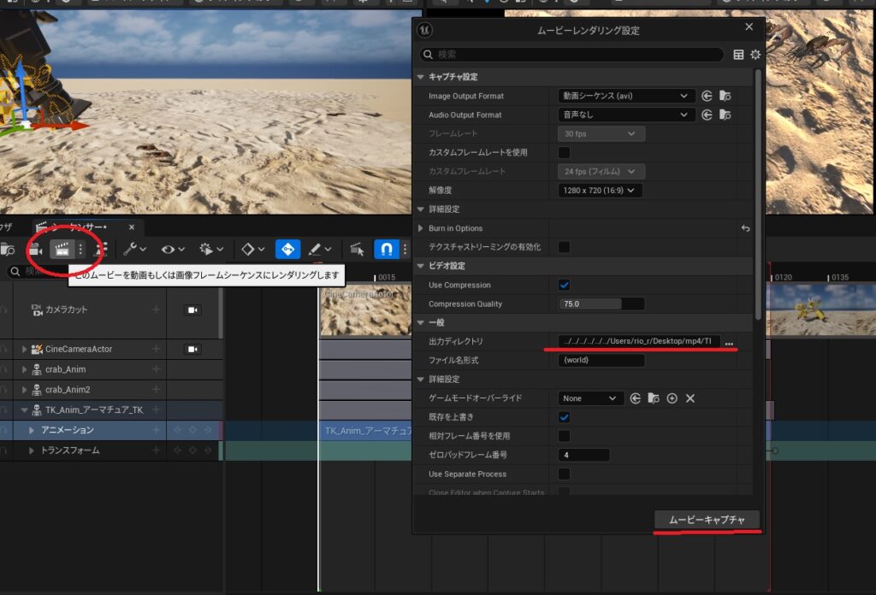This screenshot has height=595, width=876.
Task: Disable the Use Compression checkbox
Action: (x=564, y=285)
